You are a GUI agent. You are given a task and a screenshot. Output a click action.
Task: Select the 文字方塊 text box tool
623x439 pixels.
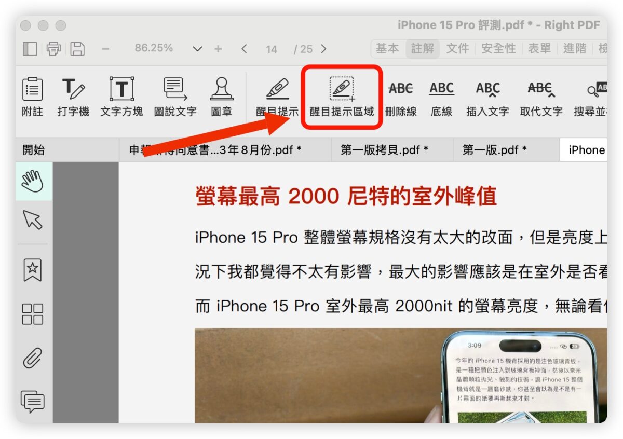coord(121,97)
